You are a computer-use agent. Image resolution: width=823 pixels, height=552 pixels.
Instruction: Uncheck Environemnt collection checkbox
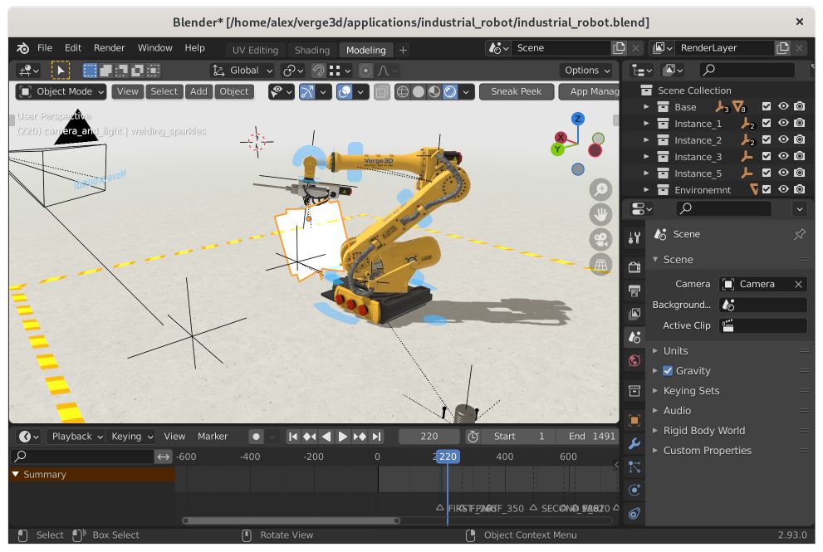767,189
